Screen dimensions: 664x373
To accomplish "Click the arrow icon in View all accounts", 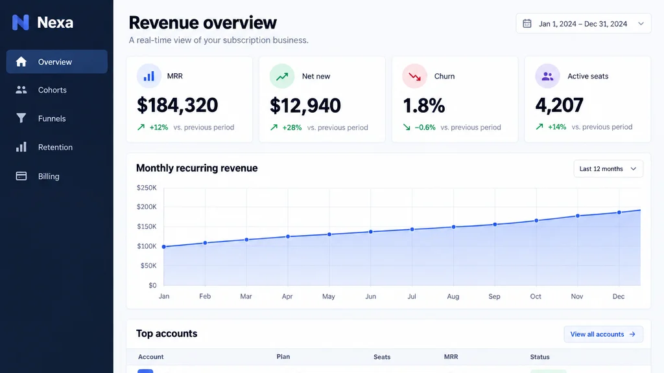I will coord(632,334).
